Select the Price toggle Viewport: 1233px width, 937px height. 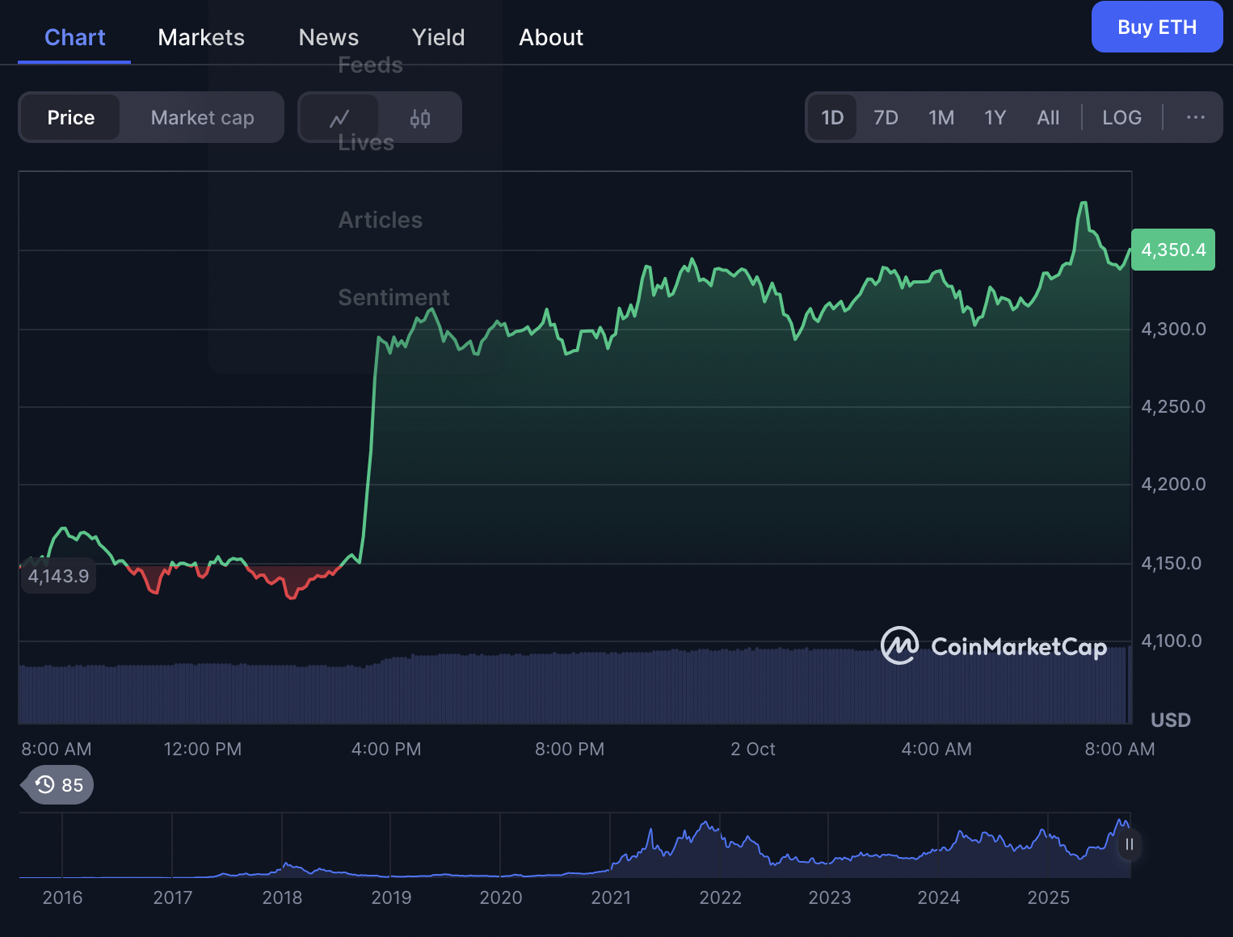(x=71, y=118)
